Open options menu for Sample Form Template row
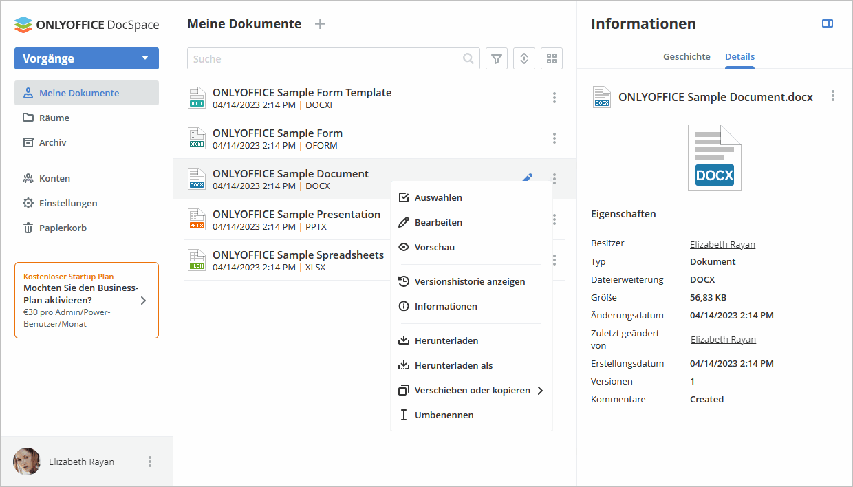Viewport: 853px width, 487px height. (x=554, y=98)
